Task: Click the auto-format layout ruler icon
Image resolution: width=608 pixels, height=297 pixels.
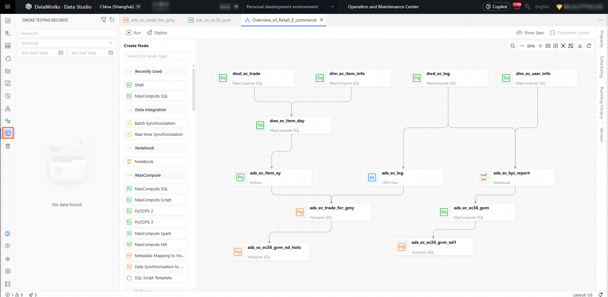Action: [x=571, y=46]
